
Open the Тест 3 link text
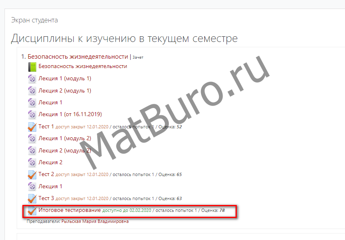(46, 198)
